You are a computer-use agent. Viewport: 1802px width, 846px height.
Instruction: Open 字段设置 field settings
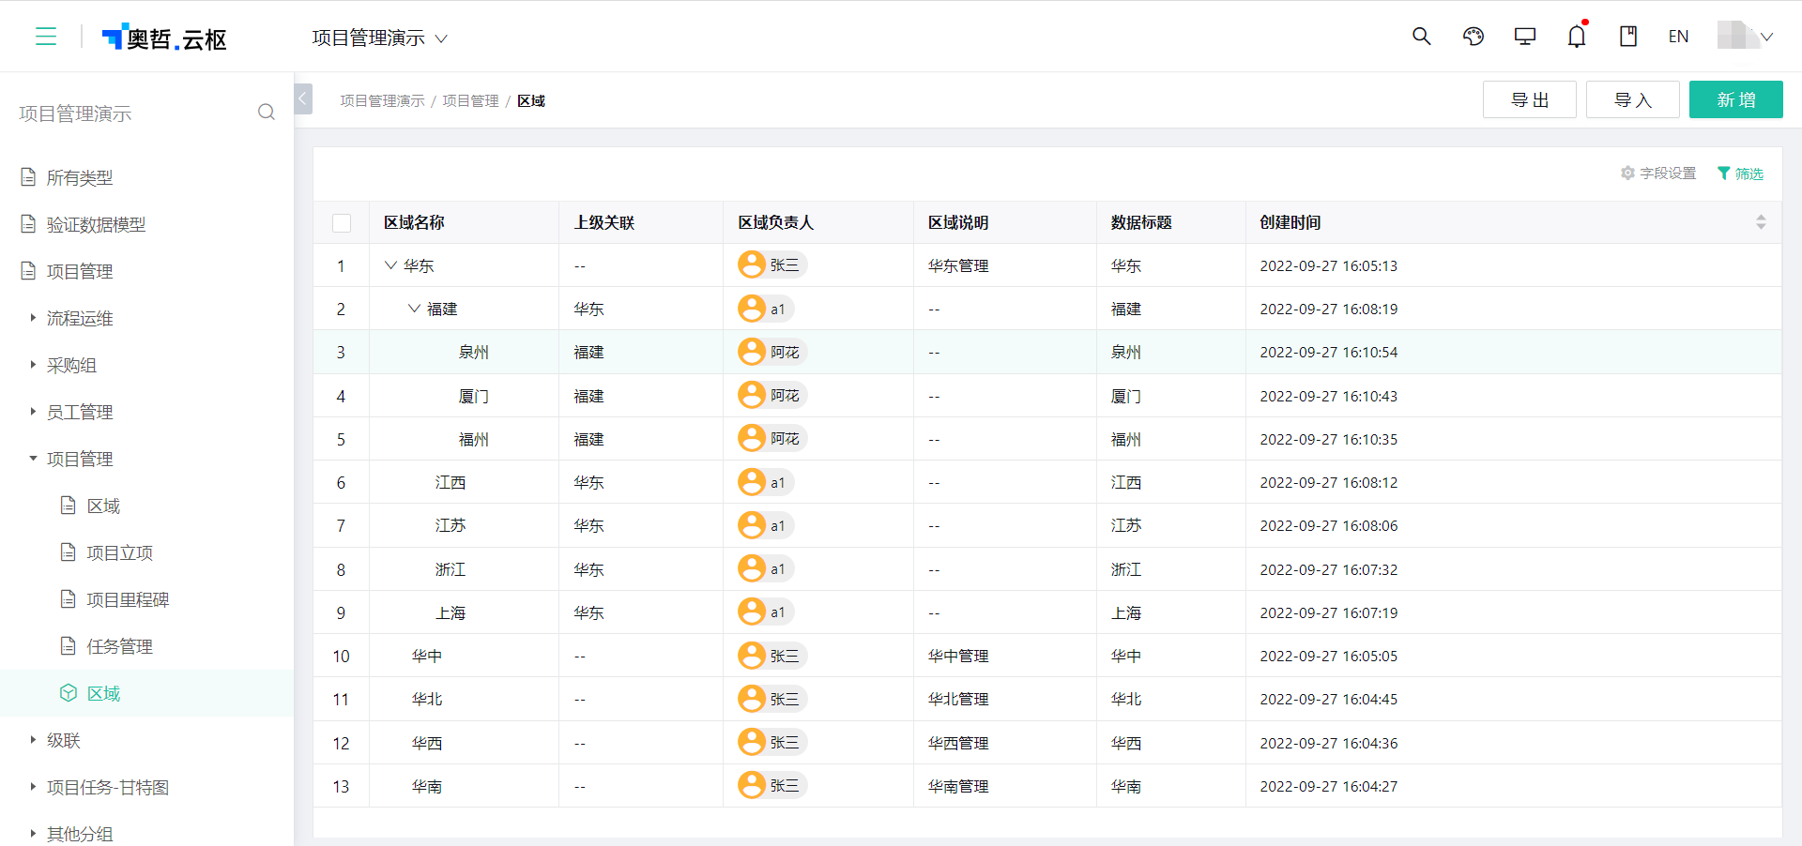[x=1658, y=174]
